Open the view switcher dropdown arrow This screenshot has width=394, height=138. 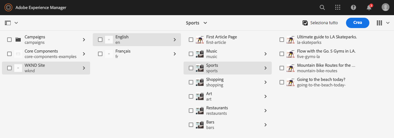click(388, 23)
